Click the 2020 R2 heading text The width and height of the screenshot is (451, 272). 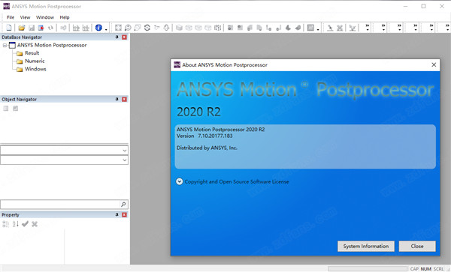[x=198, y=112]
